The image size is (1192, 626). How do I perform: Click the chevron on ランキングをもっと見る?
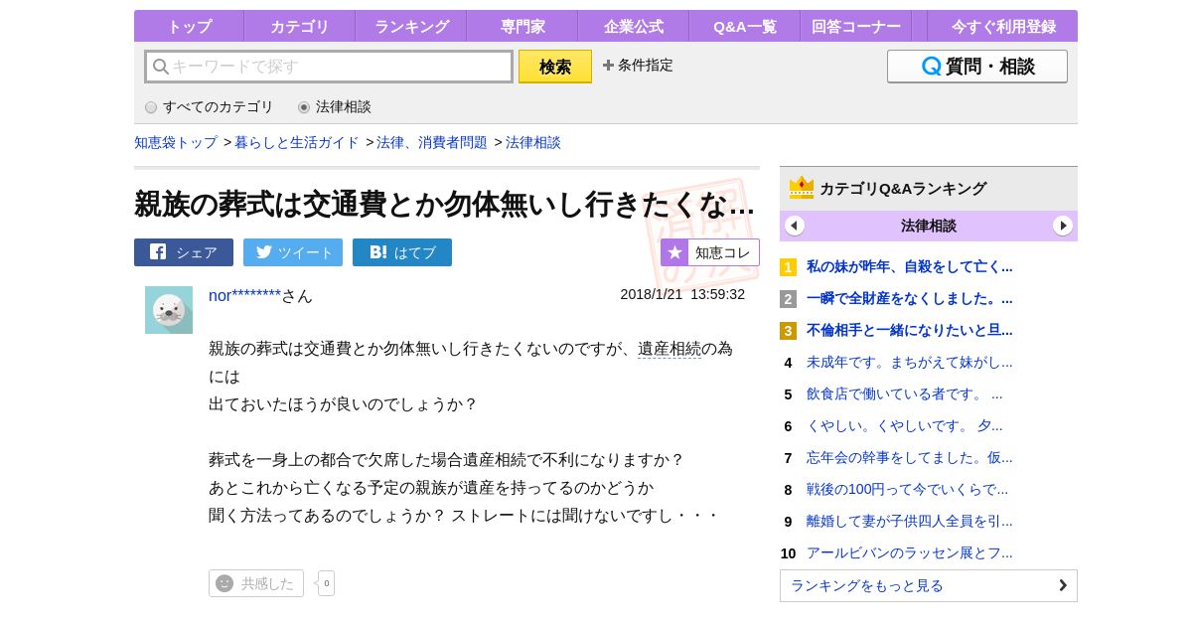click(x=1063, y=585)
